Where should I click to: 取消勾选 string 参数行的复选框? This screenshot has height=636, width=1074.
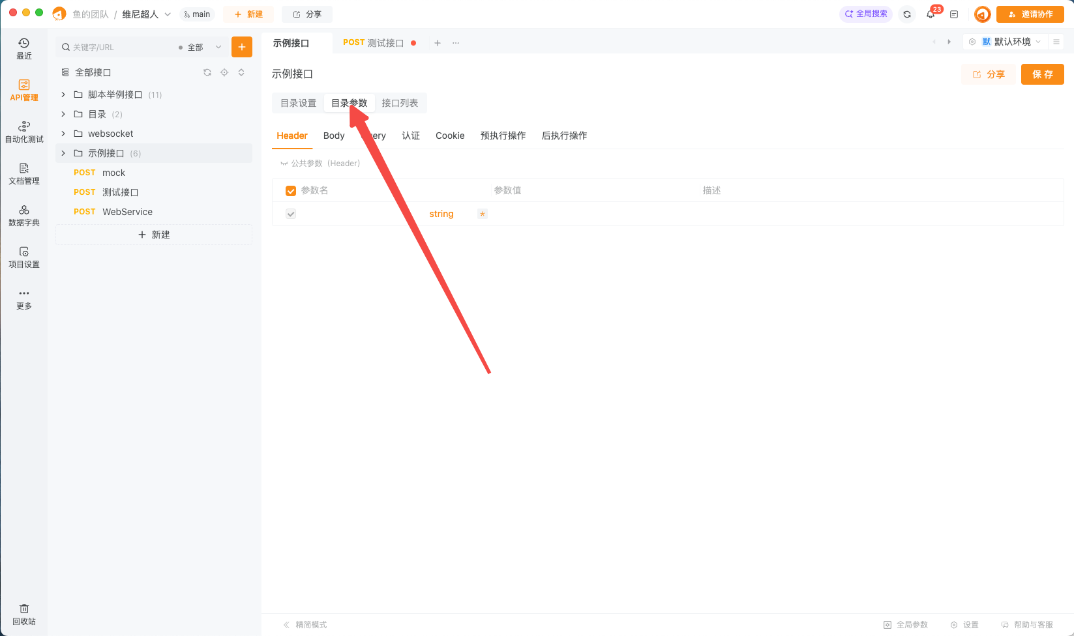(x=290, y=213)
